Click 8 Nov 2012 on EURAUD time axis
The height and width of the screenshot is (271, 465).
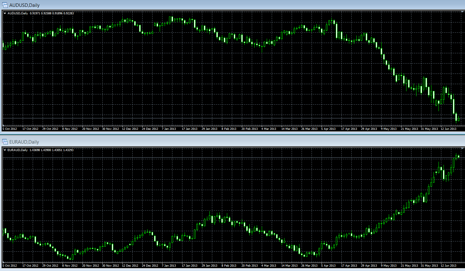pos(70,266)
